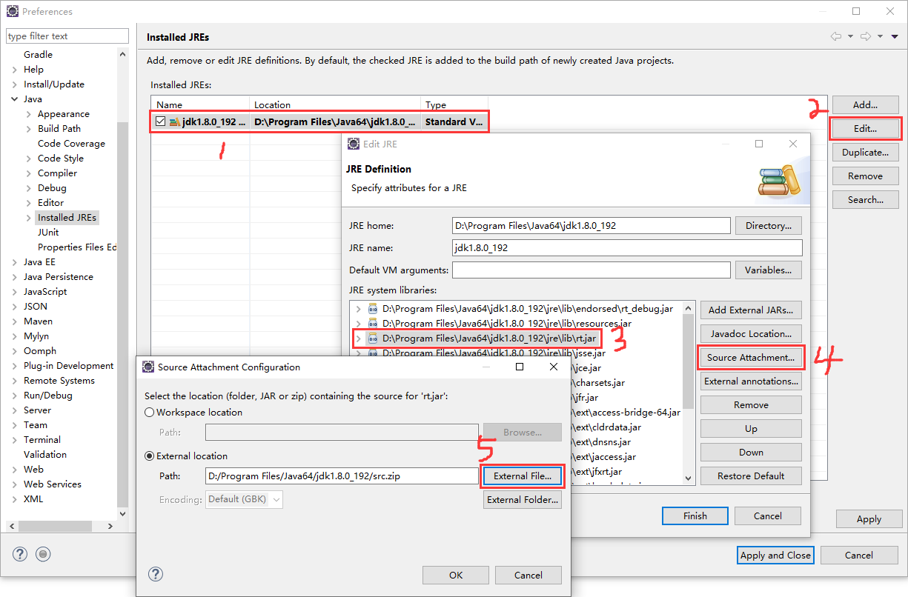The image size is (908, 597).
Task: Select the Workspace location radio button
Action: tap(150, 413)
